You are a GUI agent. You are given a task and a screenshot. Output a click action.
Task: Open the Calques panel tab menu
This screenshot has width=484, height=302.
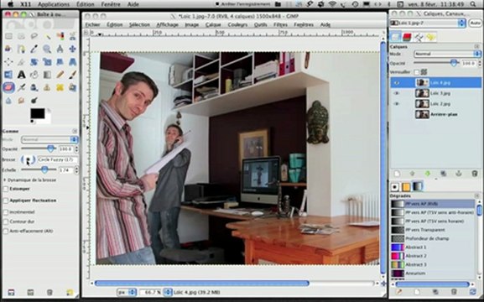click(x=477, y=47)
